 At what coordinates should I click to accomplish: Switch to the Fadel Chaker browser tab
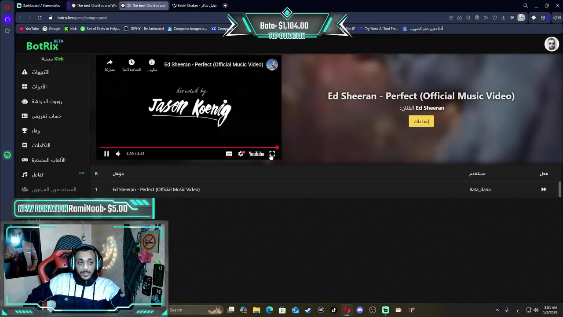click(x=194, y=5)
